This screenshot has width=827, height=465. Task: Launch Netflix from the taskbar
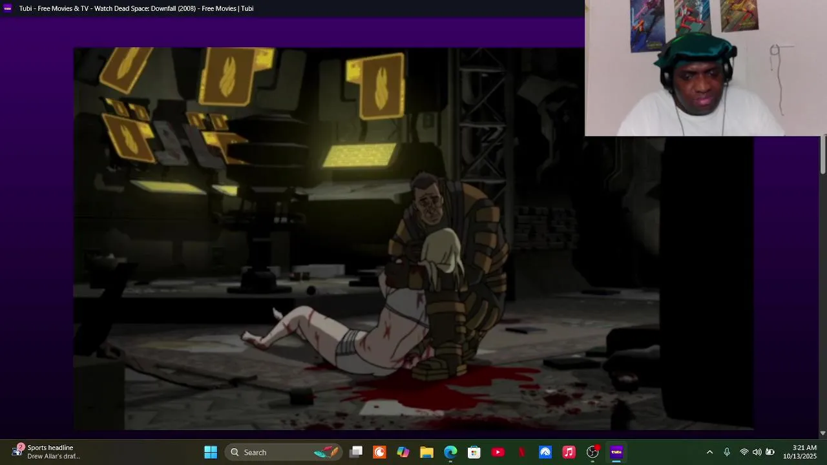tap(521, 452)
